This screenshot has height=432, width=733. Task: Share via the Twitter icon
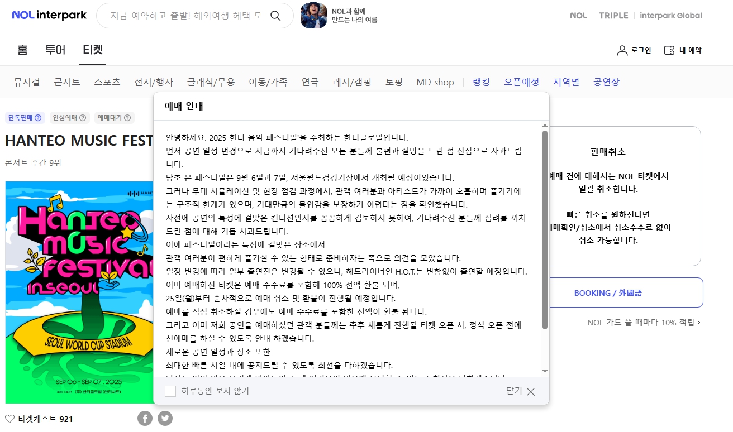click(165, 418)
